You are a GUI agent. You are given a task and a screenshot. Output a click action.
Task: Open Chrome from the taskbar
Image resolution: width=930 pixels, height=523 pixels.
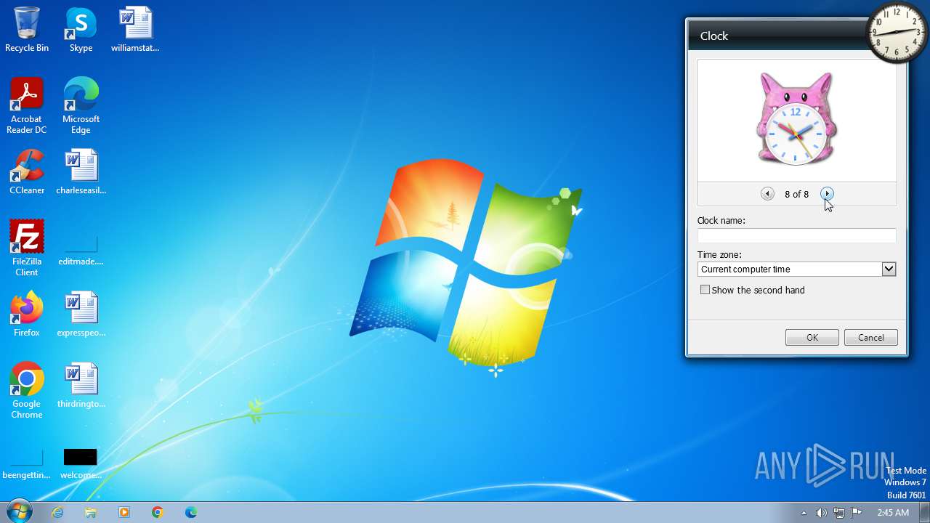pyautogui.click(x=158, y=512)
